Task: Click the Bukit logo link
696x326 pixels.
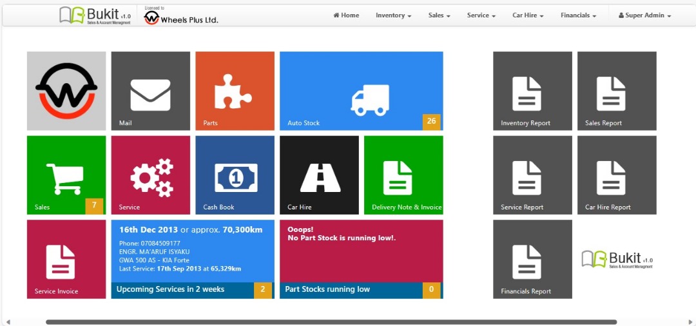Action: (95, 15)
